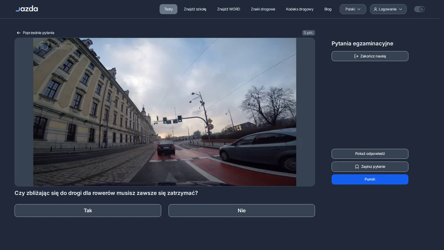Open the Polski language dropdown
The width and height of the screenshot is (444, 250).
click(x=353, y=9)
